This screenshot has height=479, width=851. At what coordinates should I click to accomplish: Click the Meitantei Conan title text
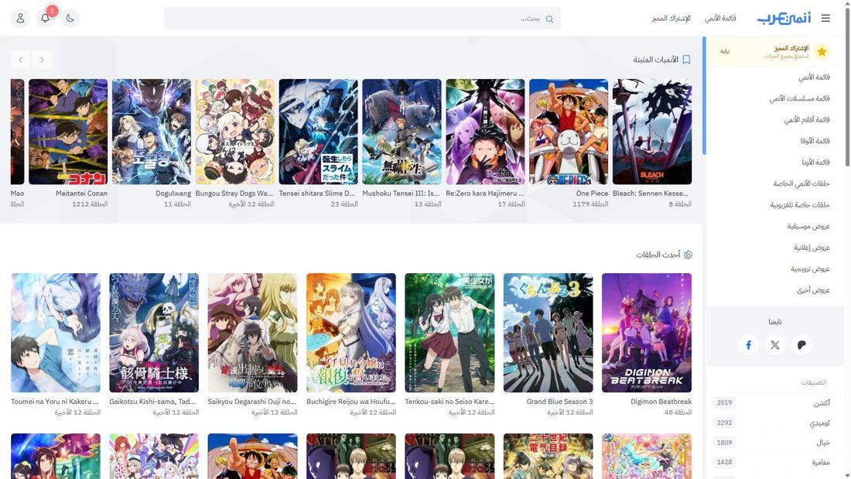(81, 193)
